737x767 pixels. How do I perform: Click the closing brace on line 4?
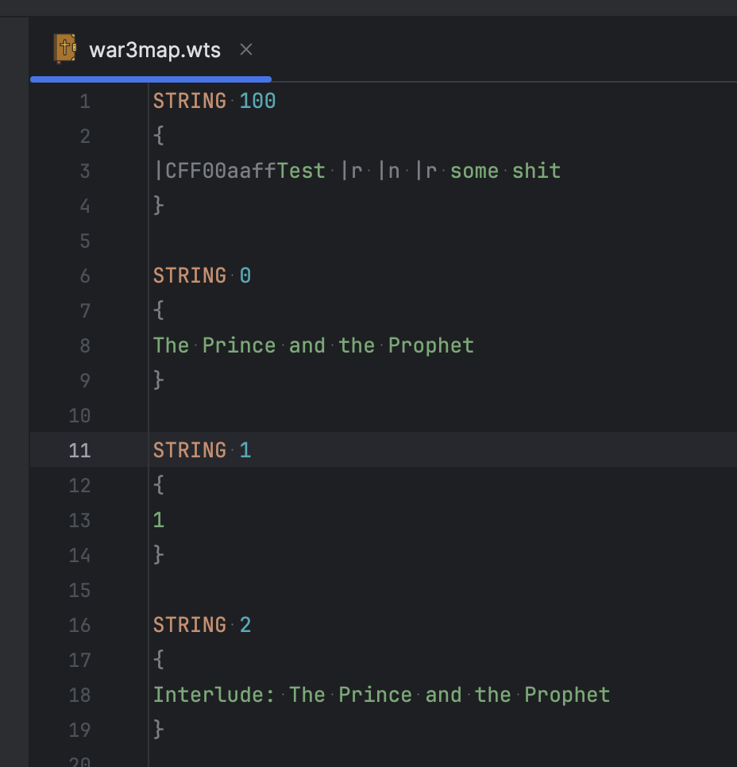159,206
